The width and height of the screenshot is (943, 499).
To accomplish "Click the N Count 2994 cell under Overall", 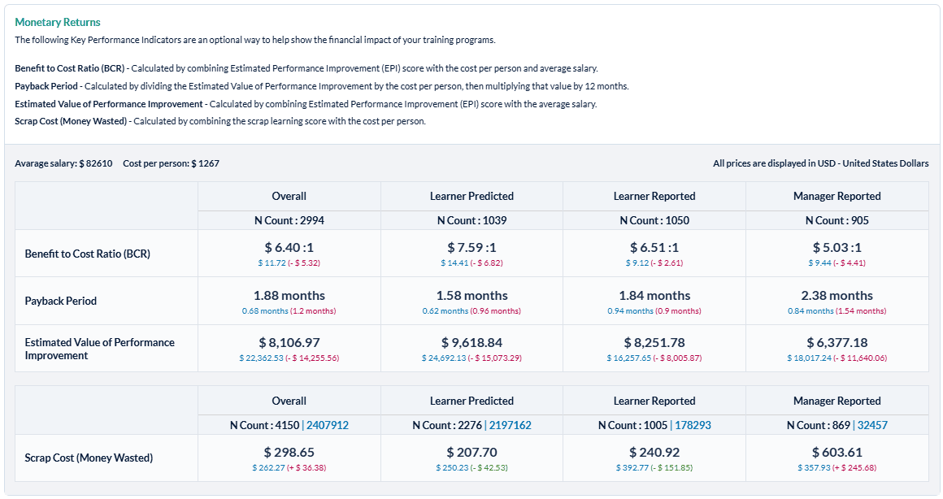I will (x=289, y=219).
